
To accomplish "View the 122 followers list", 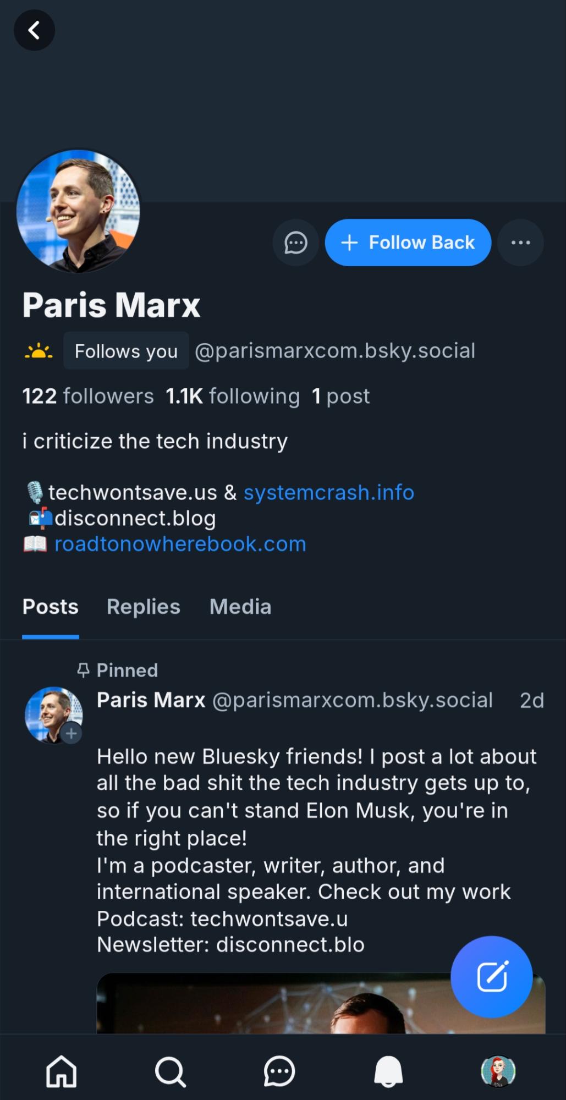I will 88,396.
